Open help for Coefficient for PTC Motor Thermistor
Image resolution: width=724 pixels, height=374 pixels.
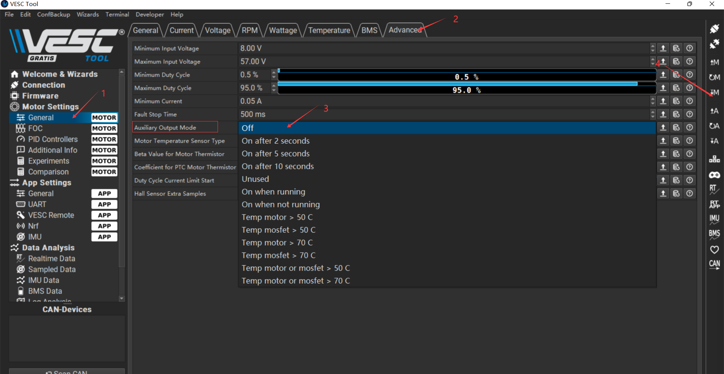pos(689,167)
